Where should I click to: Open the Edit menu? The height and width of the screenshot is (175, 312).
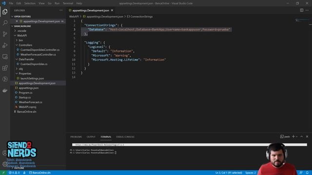(19, 3)
